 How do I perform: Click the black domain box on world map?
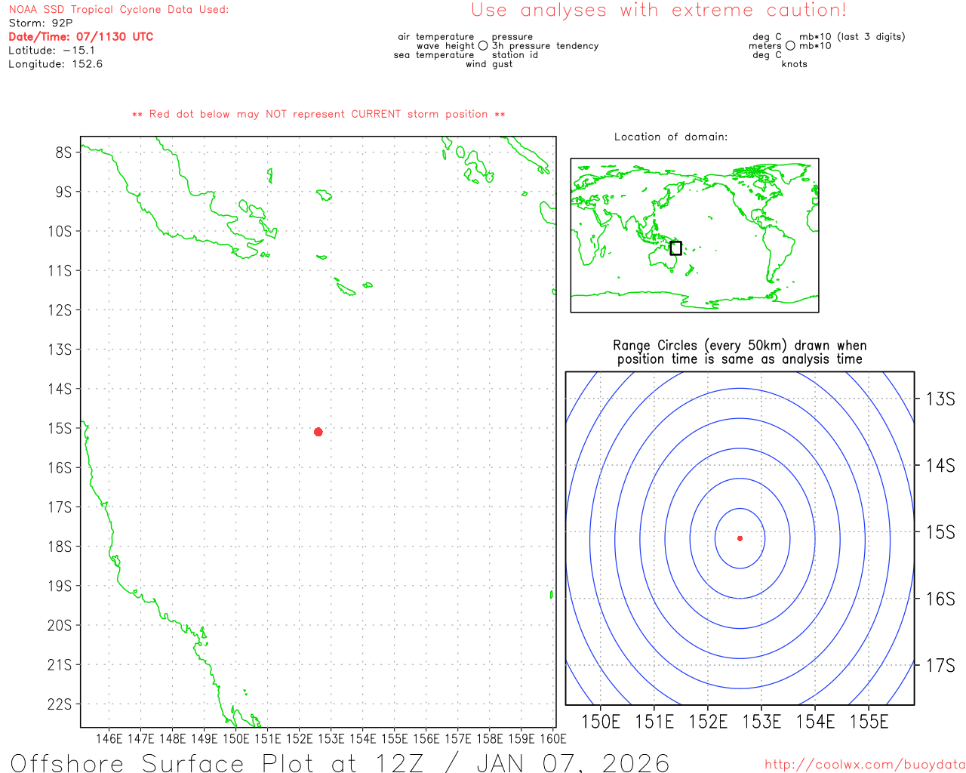(675, 248)
